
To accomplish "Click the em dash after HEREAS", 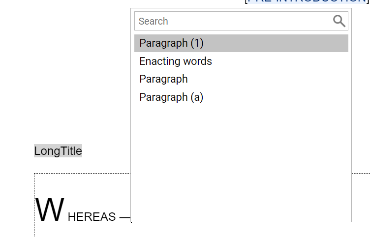I will (125, 217).
